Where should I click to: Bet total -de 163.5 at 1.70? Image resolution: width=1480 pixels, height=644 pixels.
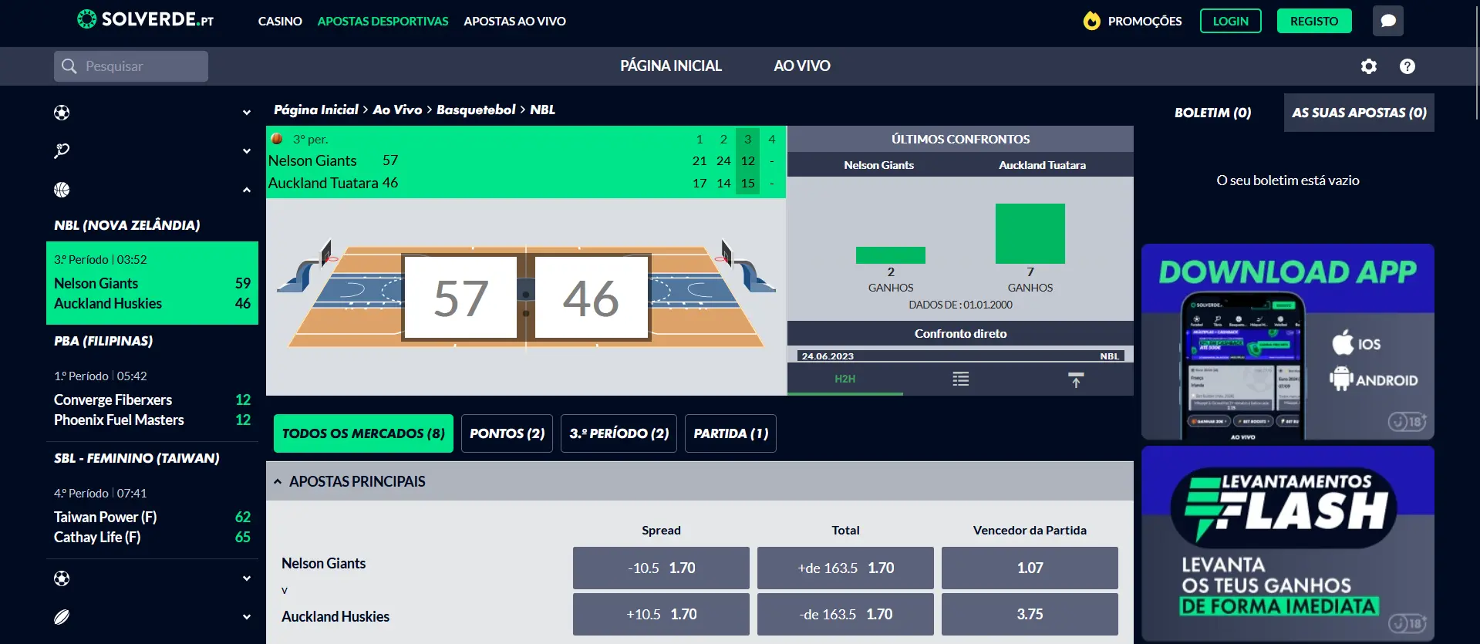tap(845, 614)
